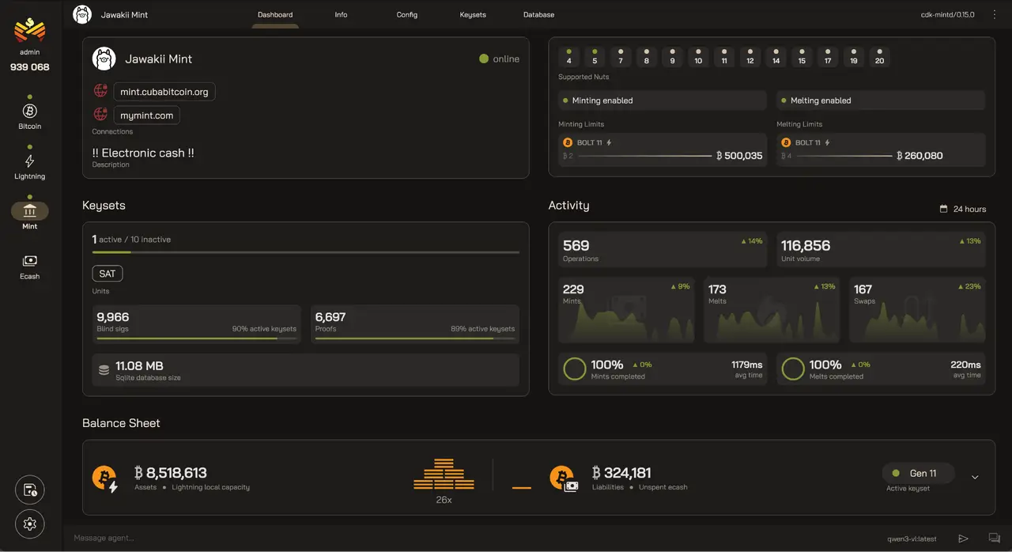Type in the Message agent field

pos(466,539)
